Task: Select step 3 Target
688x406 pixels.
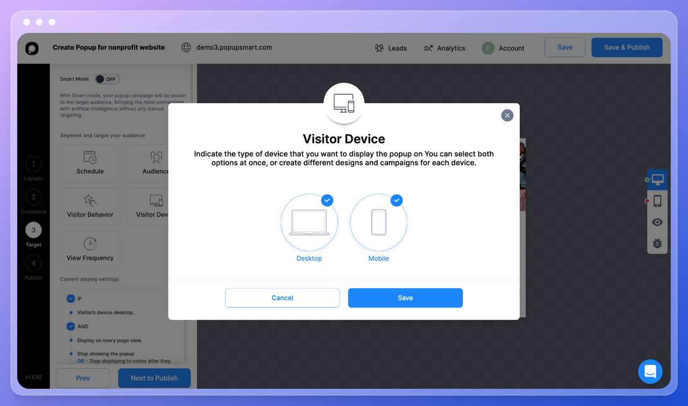Action: tap(33, 230)
